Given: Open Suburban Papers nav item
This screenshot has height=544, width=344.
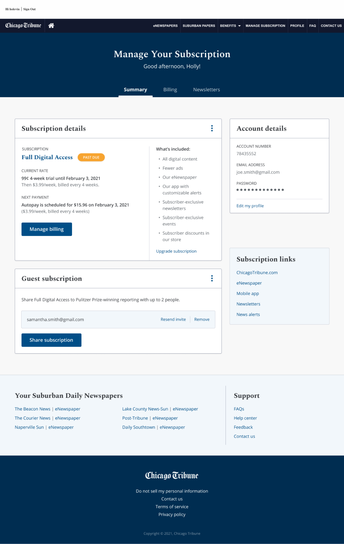Looking at the screenshot, I should click(199, 26).
